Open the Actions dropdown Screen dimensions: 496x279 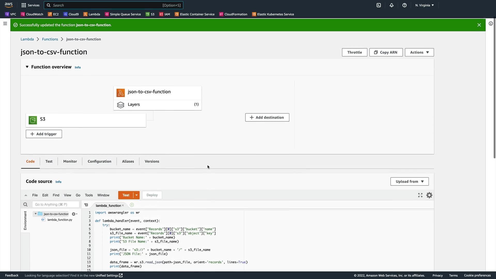pos(419,52)
